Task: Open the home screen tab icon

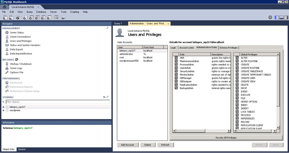Action: [5, 7]
